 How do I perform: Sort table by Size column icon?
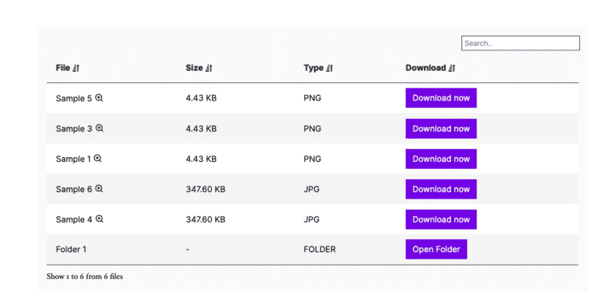tap(209, 69)
